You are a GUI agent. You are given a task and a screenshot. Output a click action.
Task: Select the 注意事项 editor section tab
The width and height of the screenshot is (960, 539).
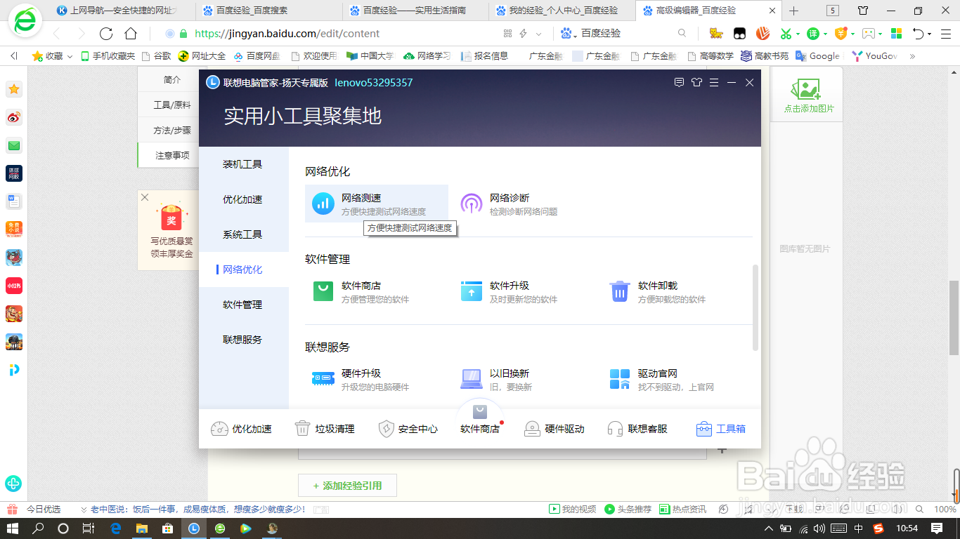[x=172, y=156]
